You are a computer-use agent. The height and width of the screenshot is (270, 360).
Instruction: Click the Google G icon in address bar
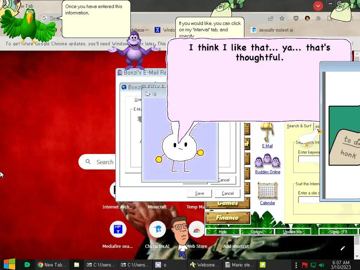click(44, 18)
